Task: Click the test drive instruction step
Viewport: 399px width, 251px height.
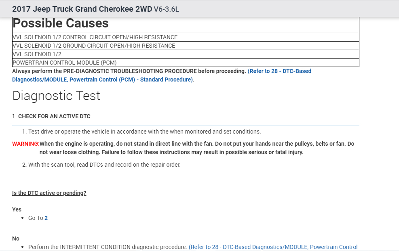Action: pos(144,132)
